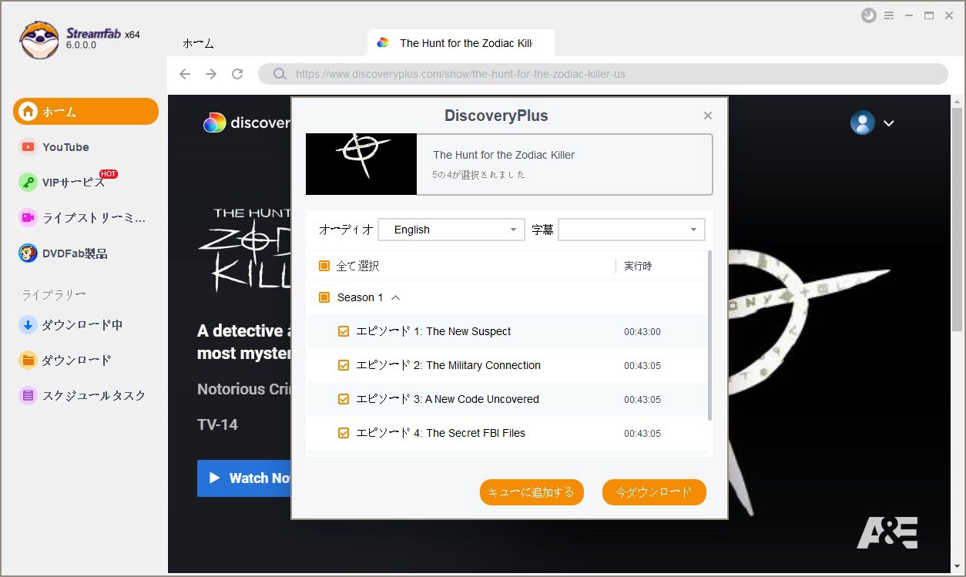This screenshot has height=577, width=966.
Task: Go forward with the forward arrow
Action: click(x=211, y=74)
